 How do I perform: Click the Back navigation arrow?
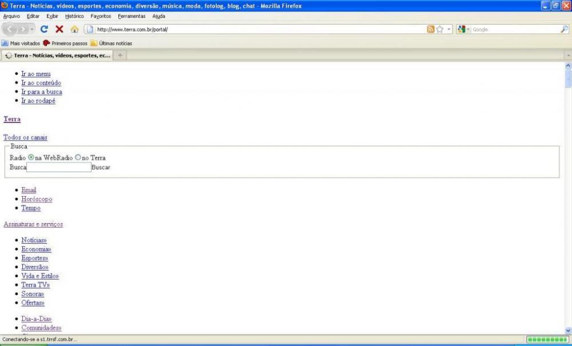pyautogui.click(x=13, y=29)
